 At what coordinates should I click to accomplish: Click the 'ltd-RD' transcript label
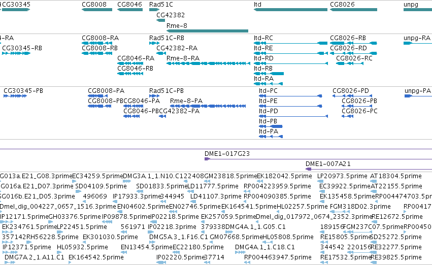tap(263, 58)
